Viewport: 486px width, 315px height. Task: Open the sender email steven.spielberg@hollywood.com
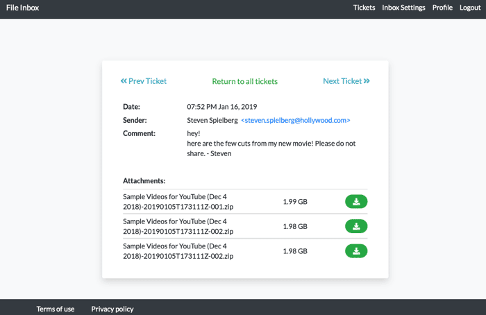pos(296,120)
